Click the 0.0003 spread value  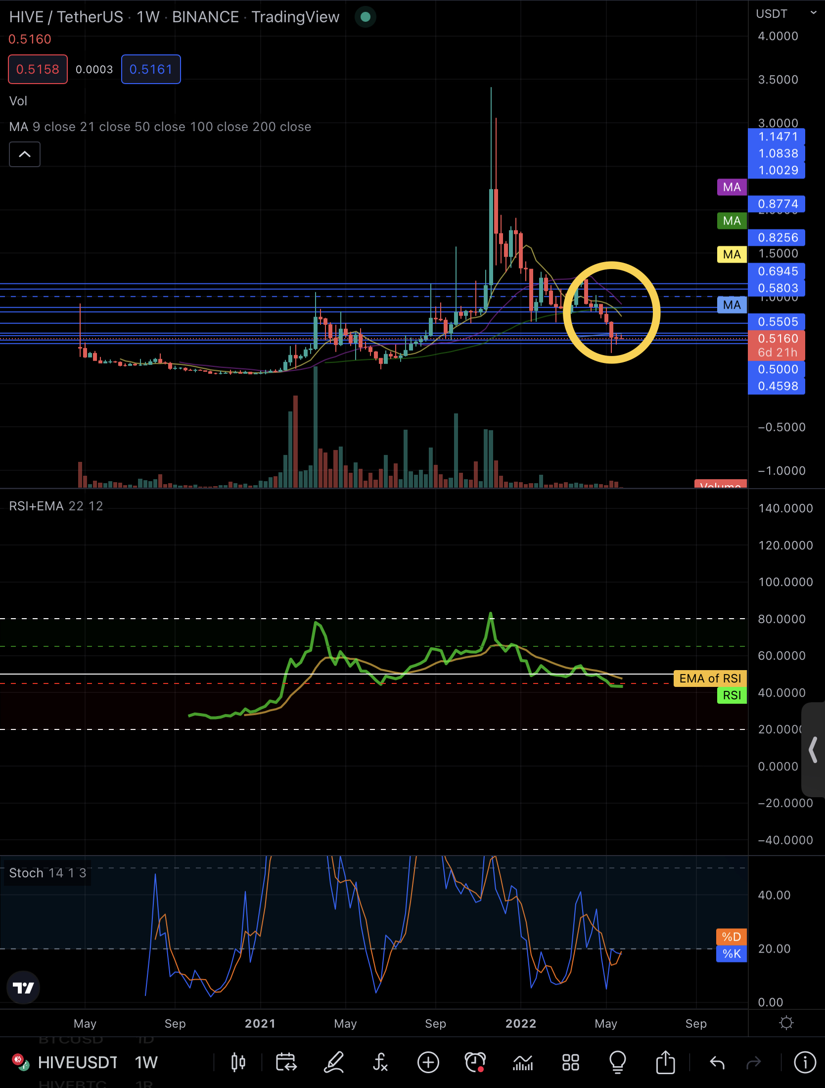tap(94, 69)
